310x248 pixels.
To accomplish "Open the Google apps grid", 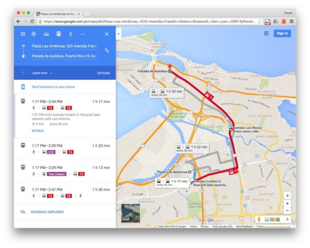I will click(x=266, y=34).
